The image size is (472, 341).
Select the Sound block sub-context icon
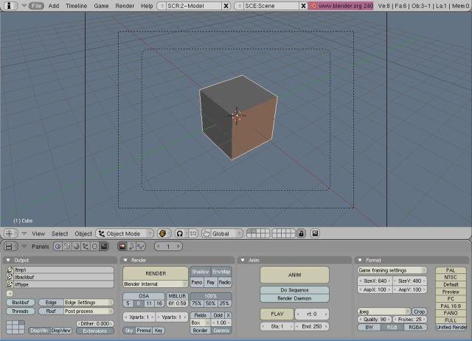141,247
